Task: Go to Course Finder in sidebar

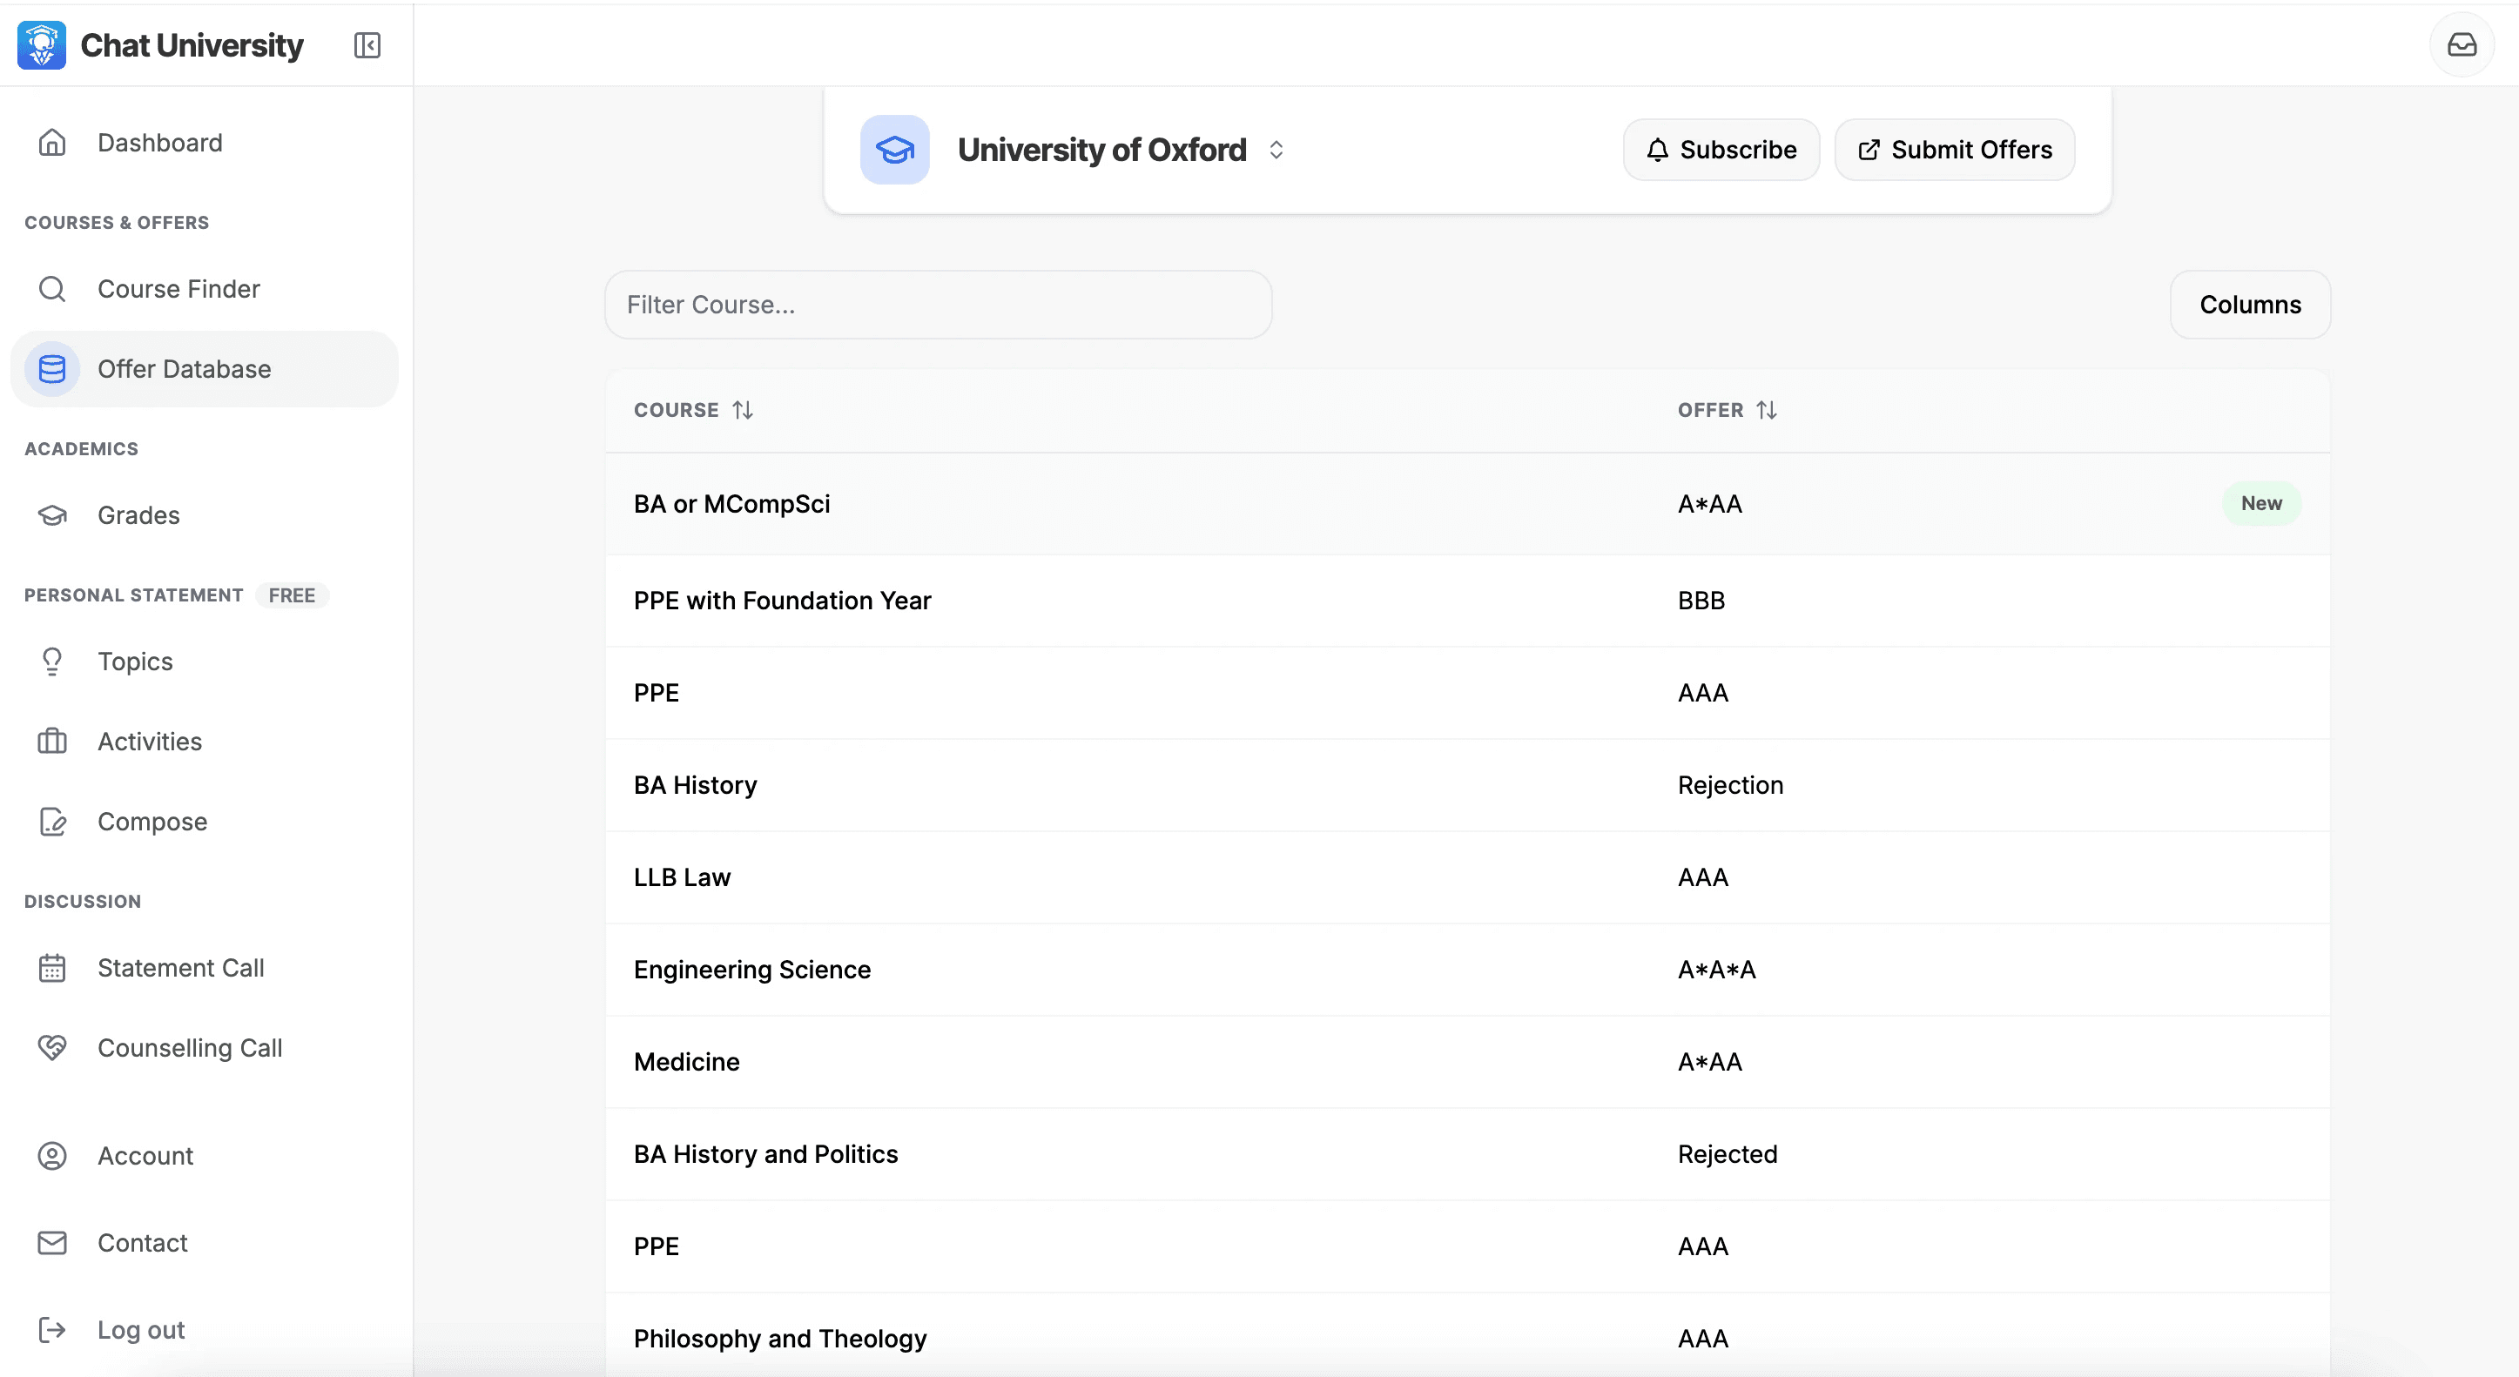Action: (205, 289)
